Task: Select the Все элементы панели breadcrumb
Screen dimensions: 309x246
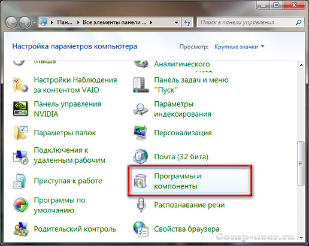Action: point(114,22)
